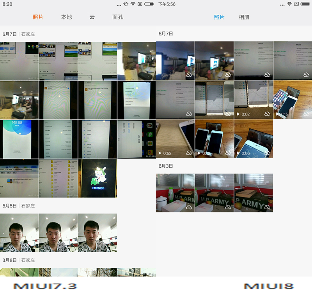Open the FASTBOOT bunny photo
312x296 pixels.
pyautogui.click(x=97, y=179)
